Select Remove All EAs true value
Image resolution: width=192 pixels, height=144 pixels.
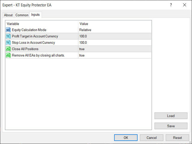click(x=115, y=55)
